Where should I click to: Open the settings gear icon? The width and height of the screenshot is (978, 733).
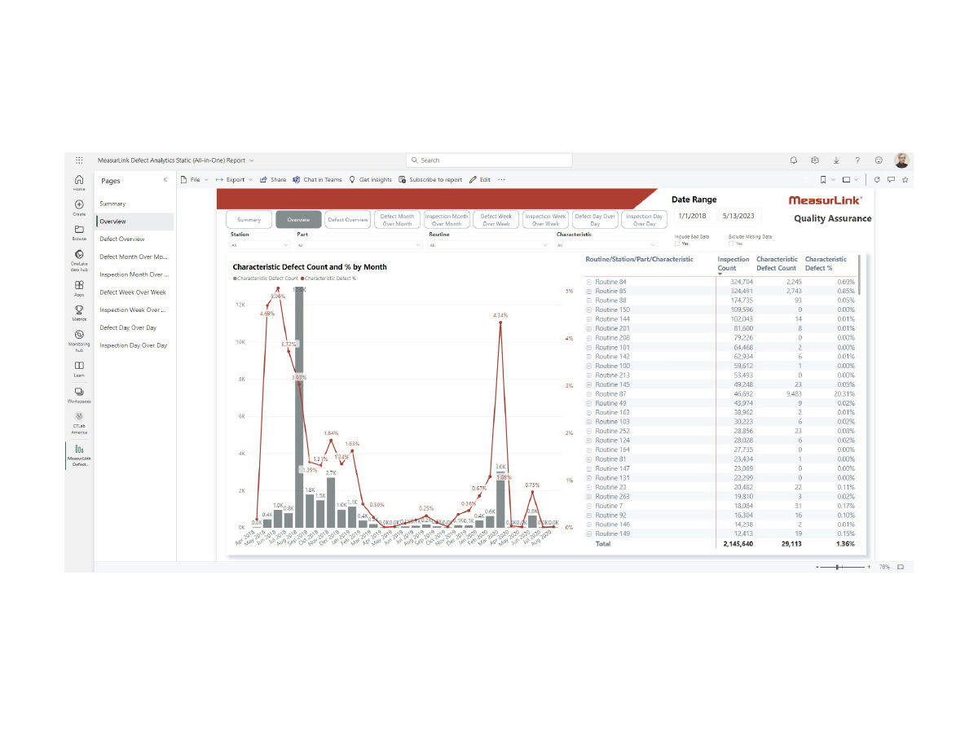click(815, 160)
